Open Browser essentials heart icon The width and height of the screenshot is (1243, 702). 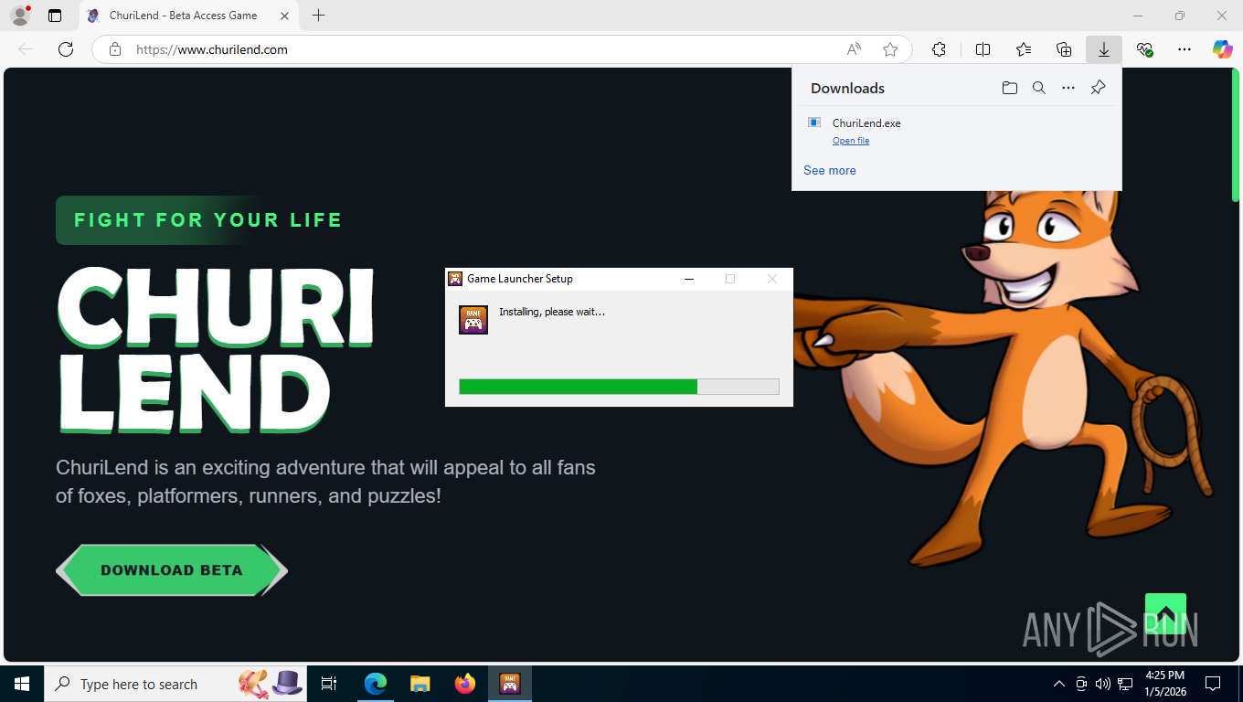(1144, 49)
